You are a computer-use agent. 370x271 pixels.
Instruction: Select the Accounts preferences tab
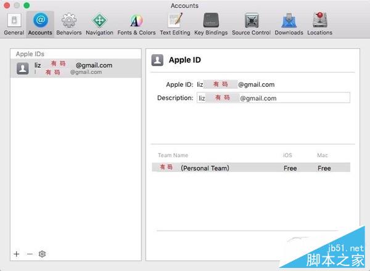[40, 24]
